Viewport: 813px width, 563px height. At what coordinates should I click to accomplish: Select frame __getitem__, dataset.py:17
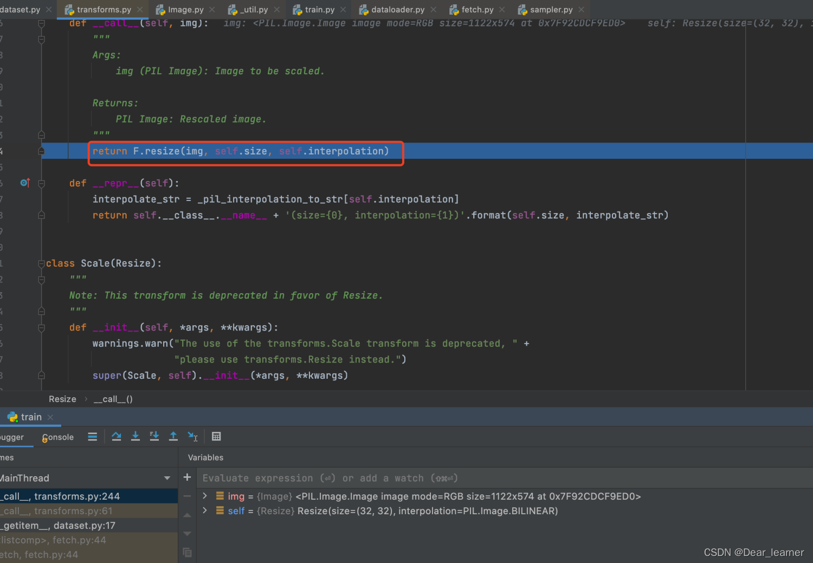[89, 525]
